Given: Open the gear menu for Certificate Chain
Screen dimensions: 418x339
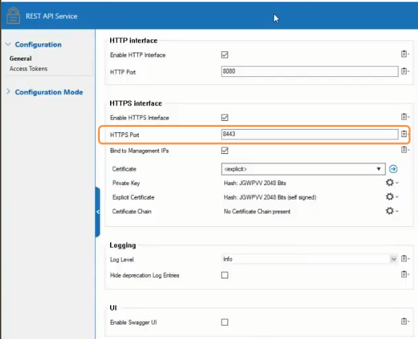Looking at the screenshot, I should 390,211.
